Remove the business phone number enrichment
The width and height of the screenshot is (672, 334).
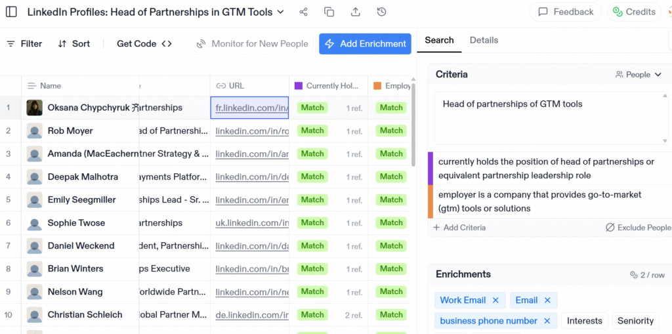coord(547,321)
